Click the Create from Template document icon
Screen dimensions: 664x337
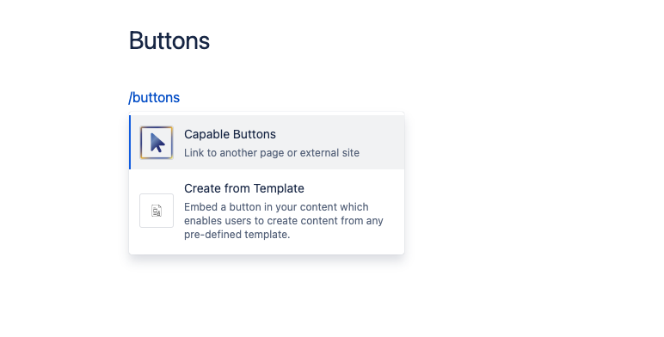pos(157,211)
